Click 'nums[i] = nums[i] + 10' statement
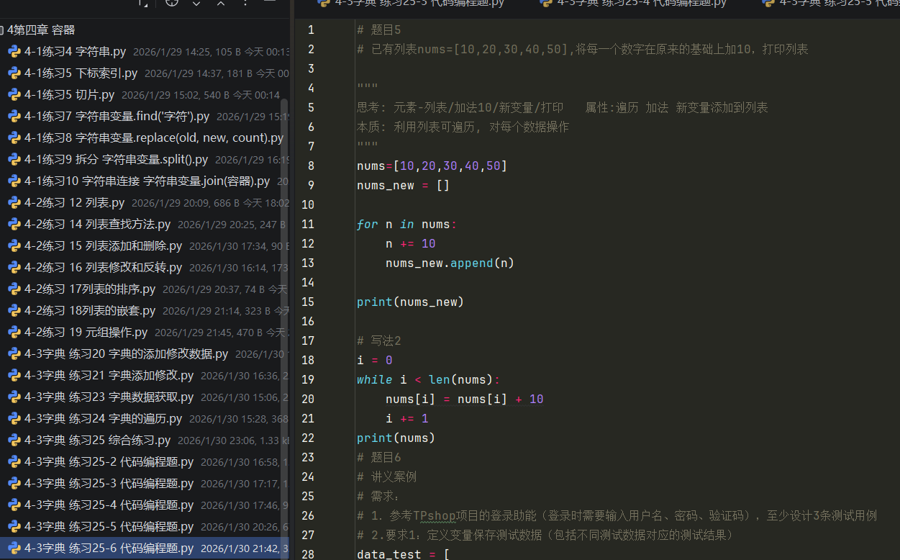This screenshot has height=560, width=900. pyautogui.click(x=465, y=399)
